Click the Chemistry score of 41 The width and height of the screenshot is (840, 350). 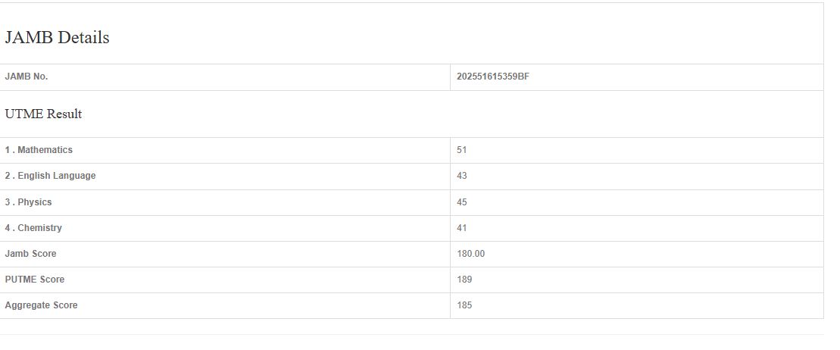[x=462, y=228]
